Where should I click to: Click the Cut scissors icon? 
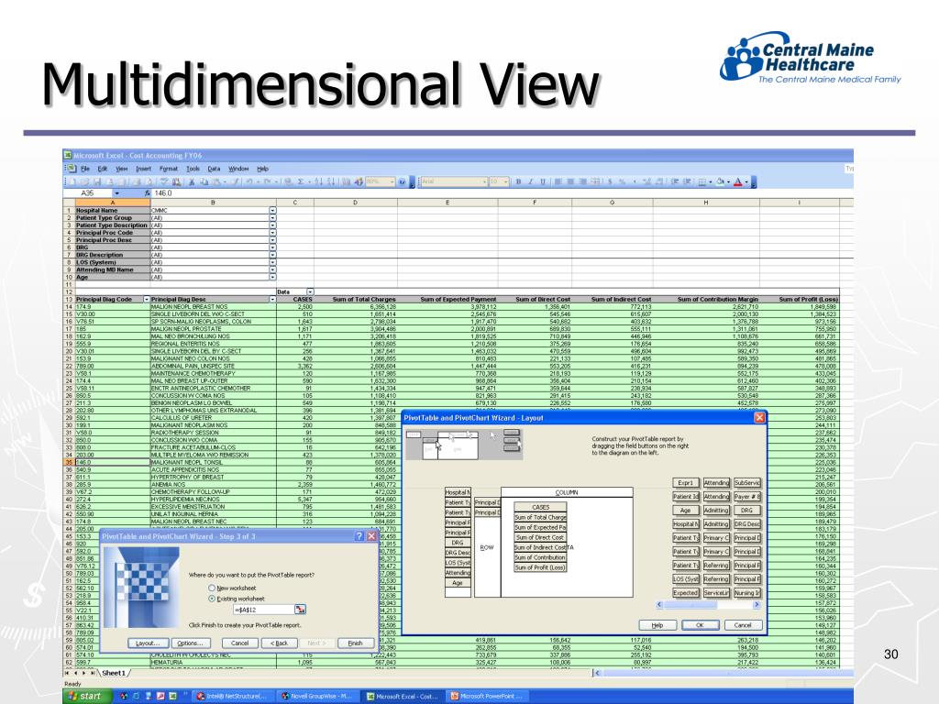pyautogui.click(x=192, y=181)
